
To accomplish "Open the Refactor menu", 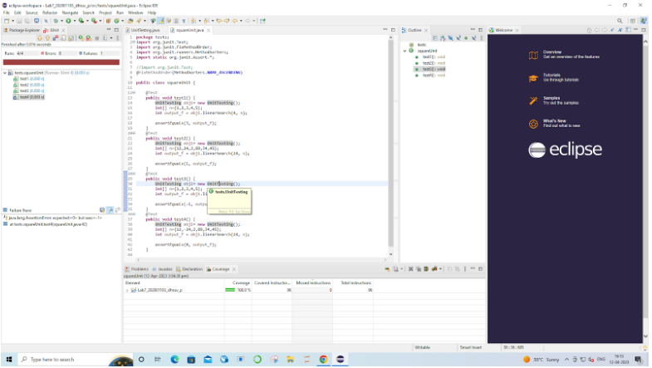I will (50, 12).
